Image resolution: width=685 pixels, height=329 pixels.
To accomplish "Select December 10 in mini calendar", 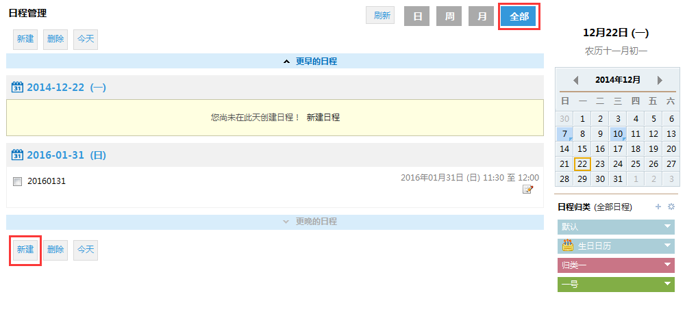I will pos(618,134).
